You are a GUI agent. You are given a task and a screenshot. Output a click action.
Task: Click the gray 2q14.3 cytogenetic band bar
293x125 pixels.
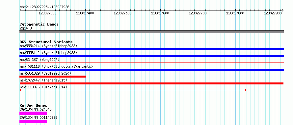click(x=151, y=32)
